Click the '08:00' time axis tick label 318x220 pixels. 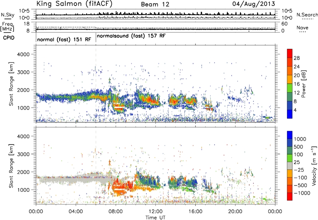click(116, 212)
